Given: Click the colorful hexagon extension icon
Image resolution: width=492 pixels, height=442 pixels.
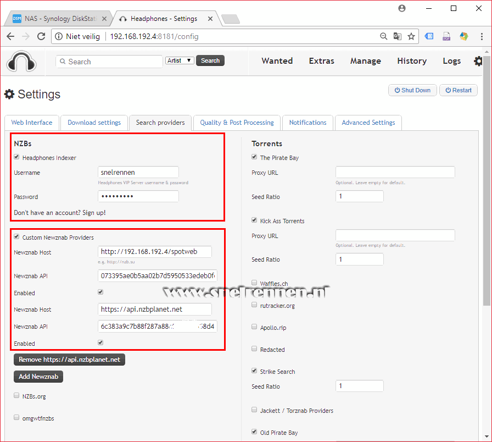Looking at the screenshot, I should [x=464, y=36].
